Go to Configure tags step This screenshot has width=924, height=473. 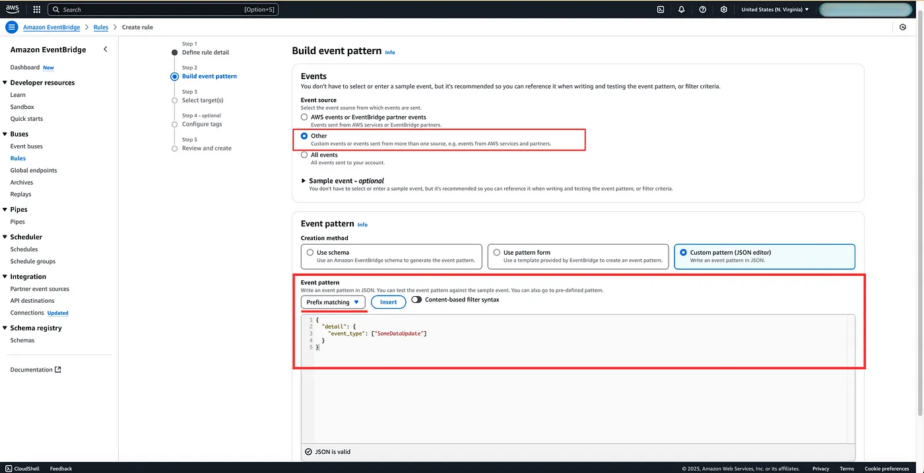[202, 124]
